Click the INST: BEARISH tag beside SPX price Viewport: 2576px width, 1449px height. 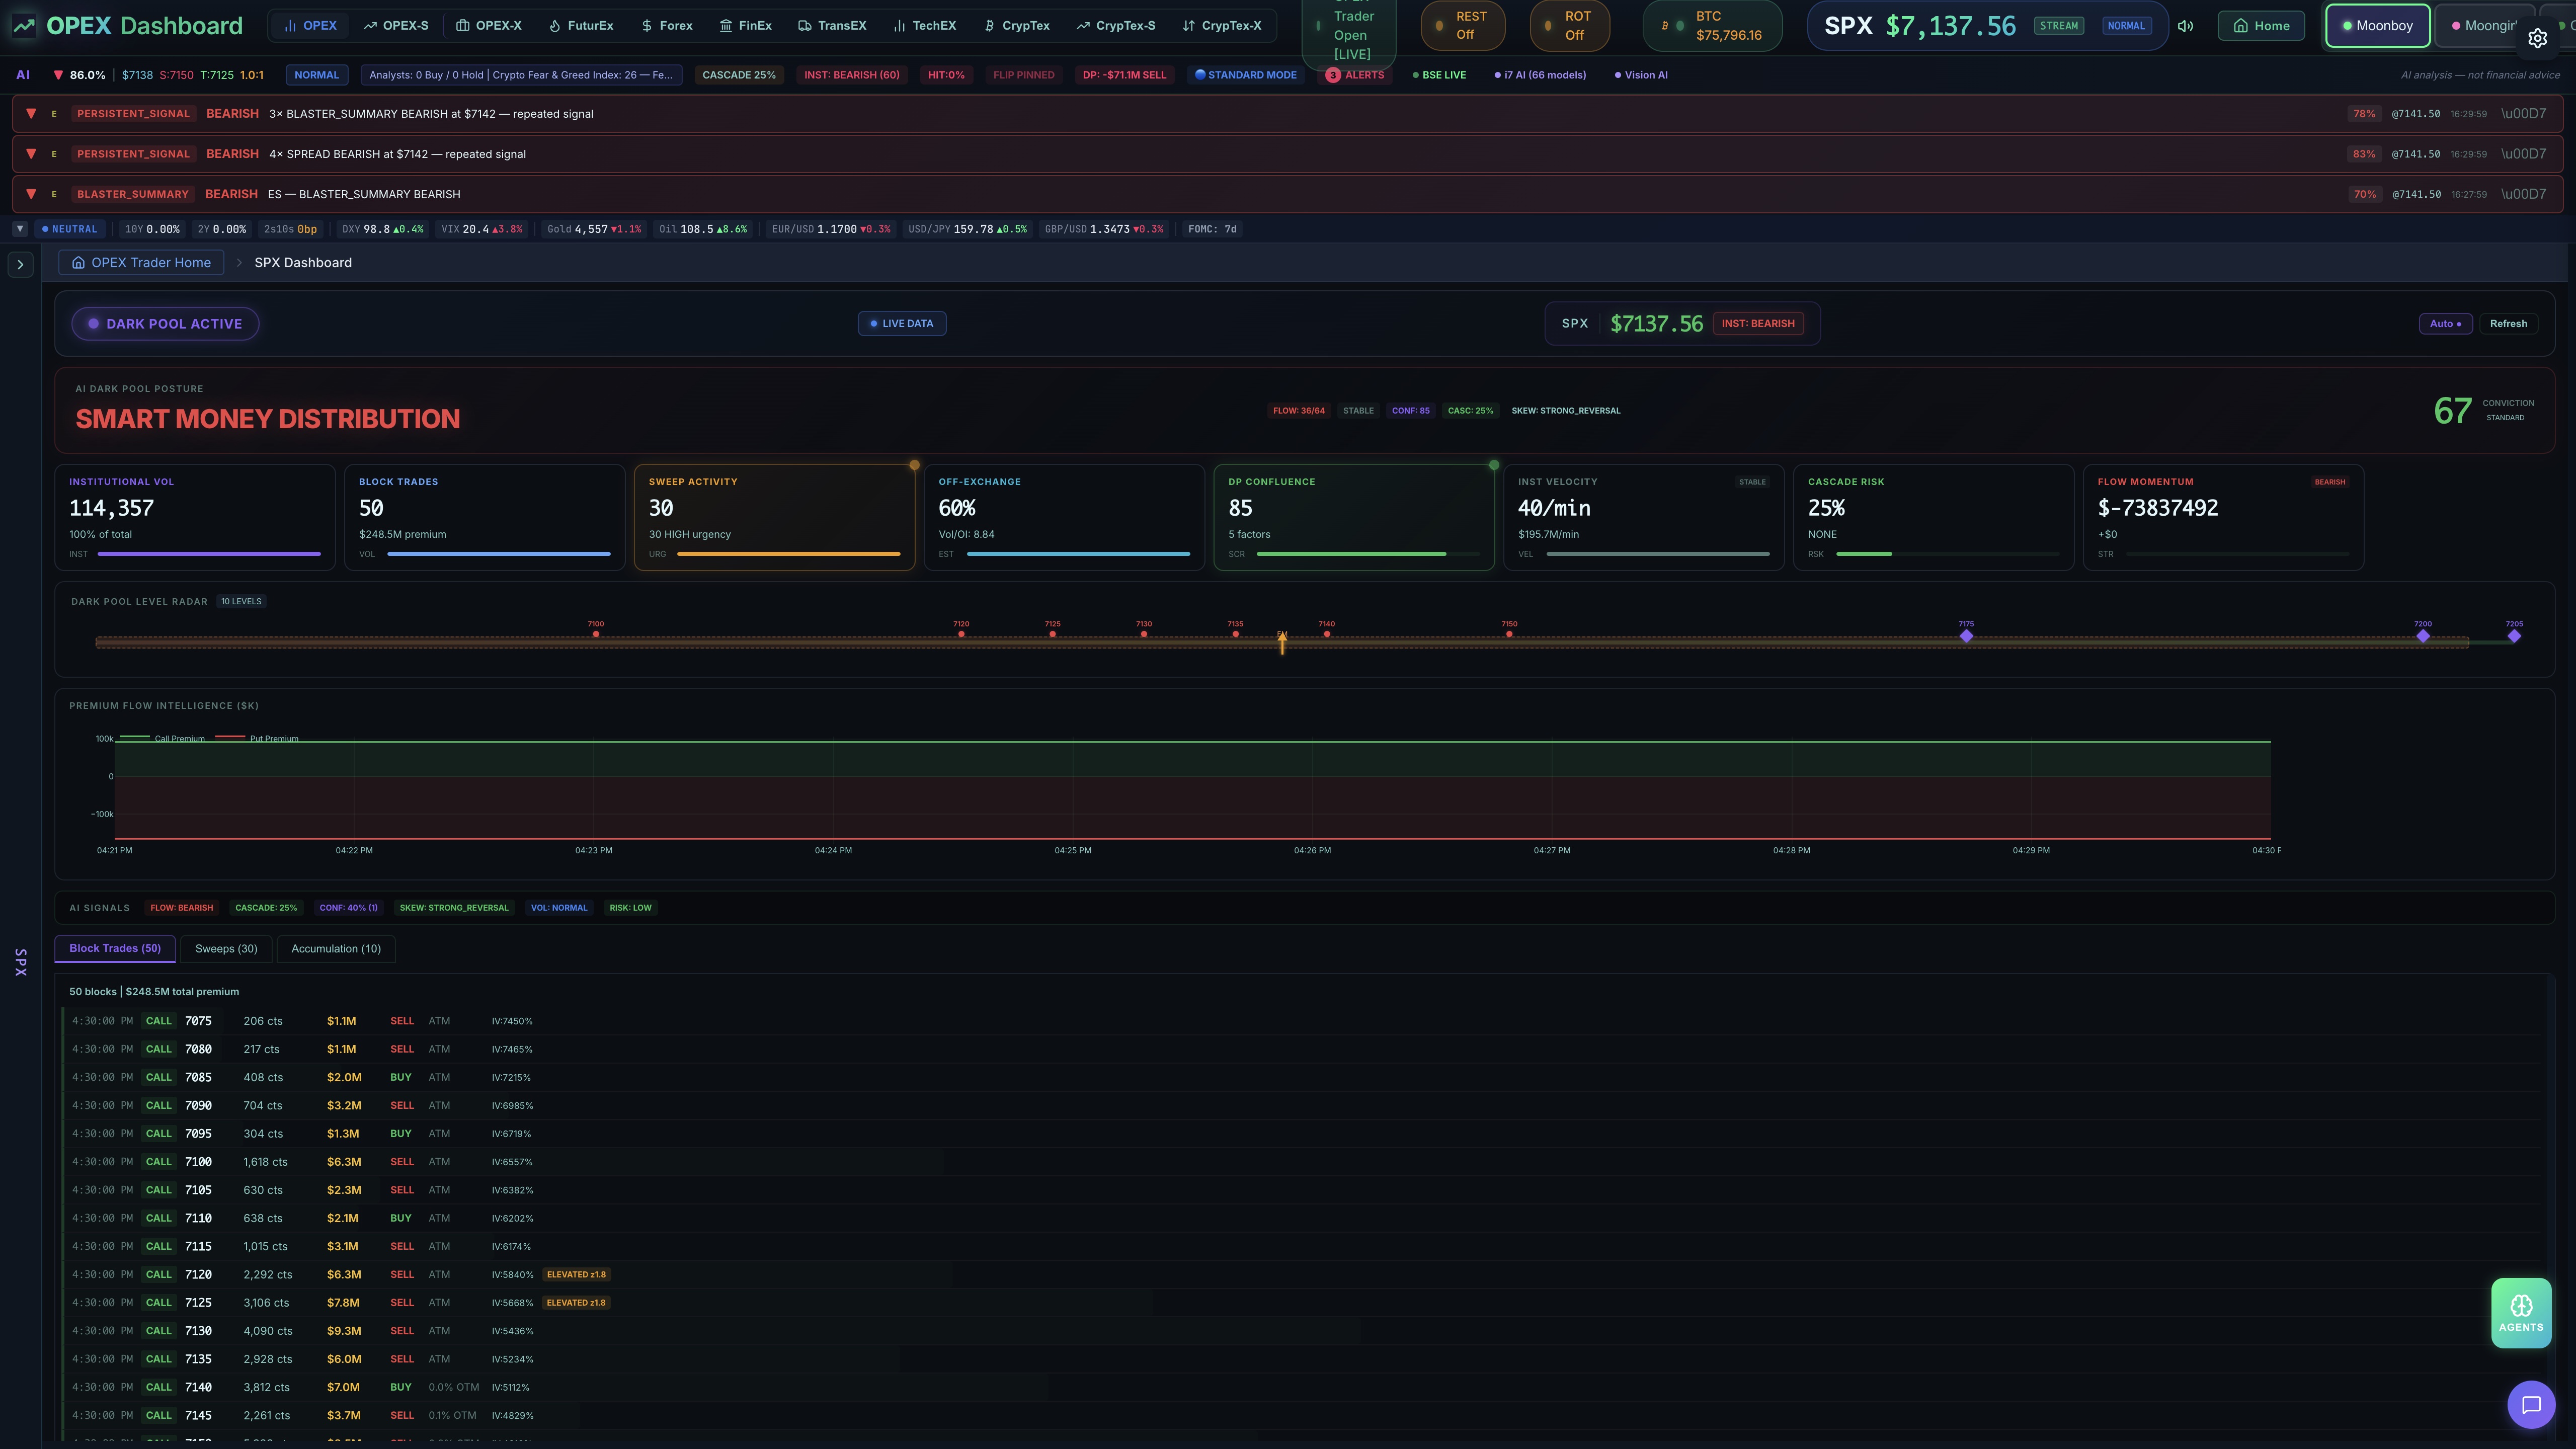[1758, 324]
